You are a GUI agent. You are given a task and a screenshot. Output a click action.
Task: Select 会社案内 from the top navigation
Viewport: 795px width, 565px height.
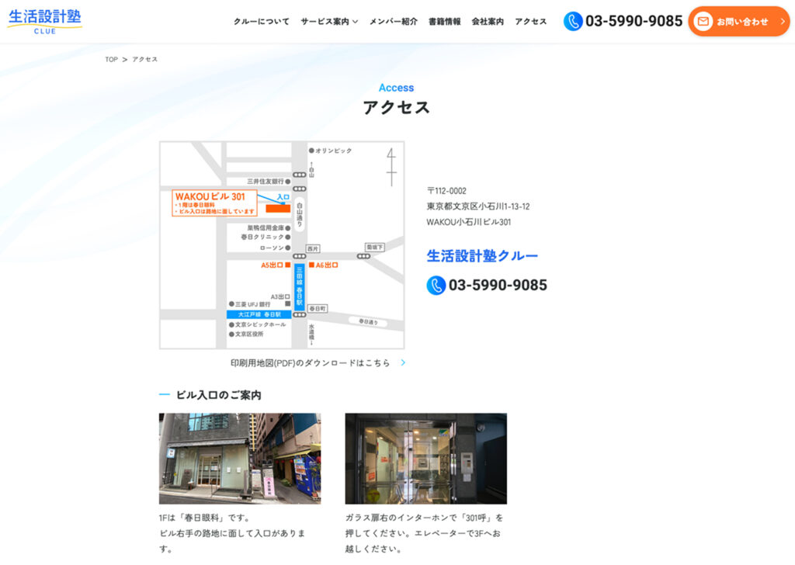point(488,22)
